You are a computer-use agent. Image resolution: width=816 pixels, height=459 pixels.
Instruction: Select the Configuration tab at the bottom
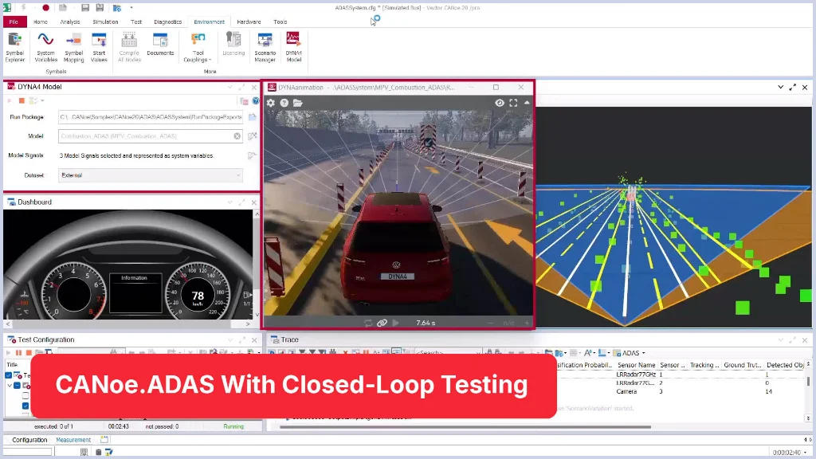tap(29, 440)
